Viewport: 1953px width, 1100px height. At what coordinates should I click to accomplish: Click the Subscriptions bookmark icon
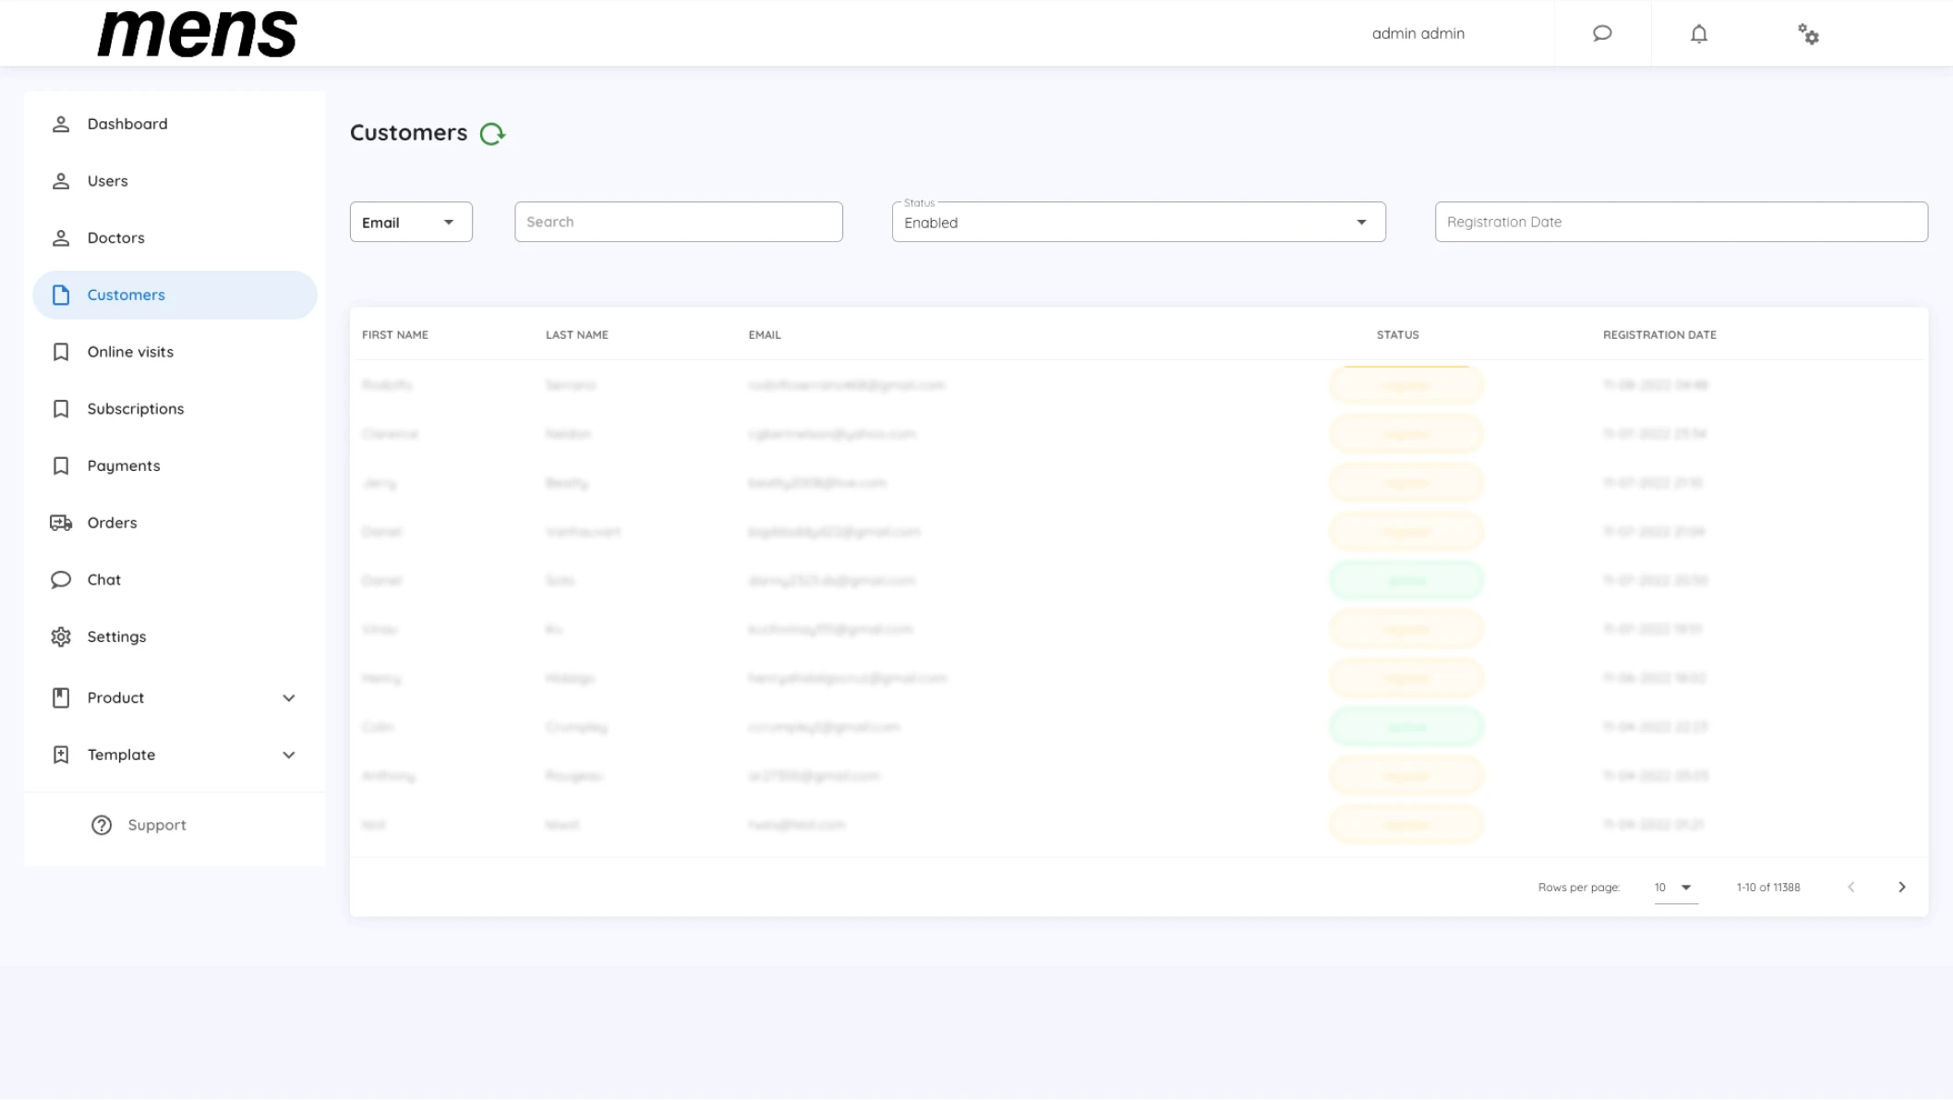point(61,409)
